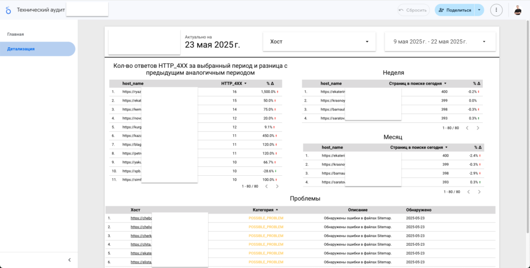The width and height of the screenshot is (530, 268).
Task: Click the Хост column header in Проблемы
Action: (x=135, y=210)
